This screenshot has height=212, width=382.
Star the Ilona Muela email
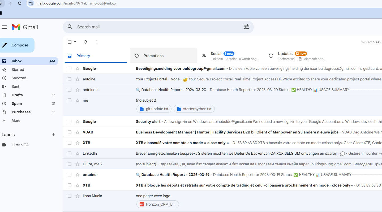tap(78, 196)
